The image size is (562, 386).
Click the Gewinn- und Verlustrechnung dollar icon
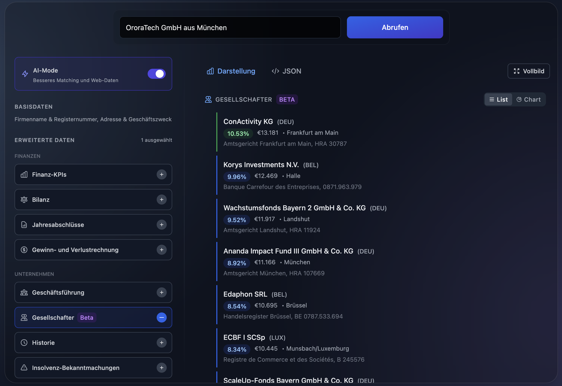point(24,250)
